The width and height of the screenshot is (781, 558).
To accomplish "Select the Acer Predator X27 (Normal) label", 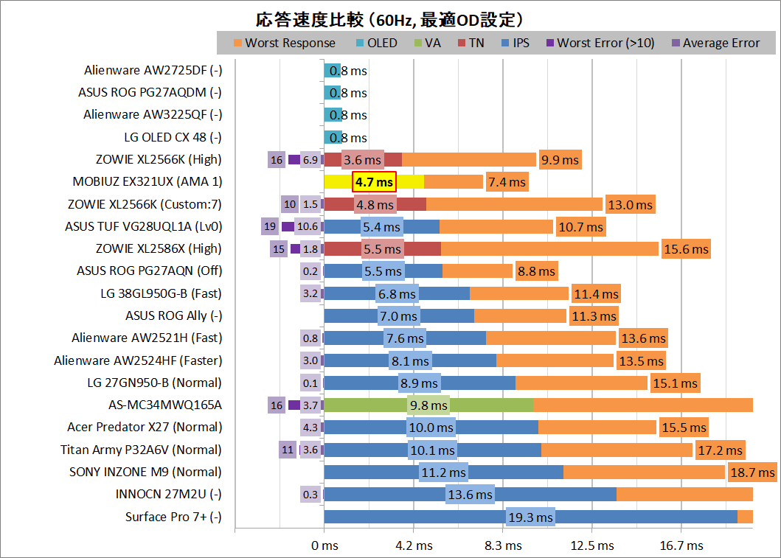I will click(x=145, y=427).
